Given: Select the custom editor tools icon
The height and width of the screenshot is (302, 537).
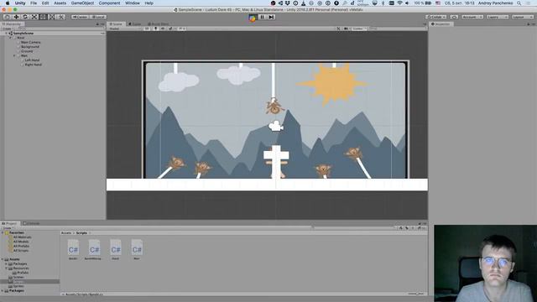Looking at the screenshot, I should pos(61,17).
